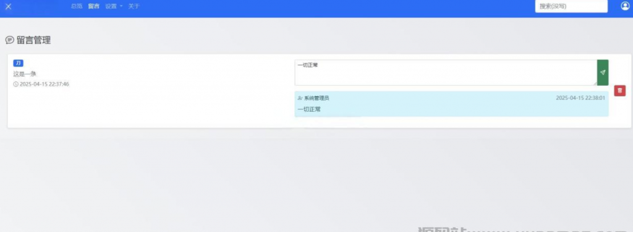The image size is (633, 232).
Task: Select the 留言管理 page heading
Action: [33, 40]
